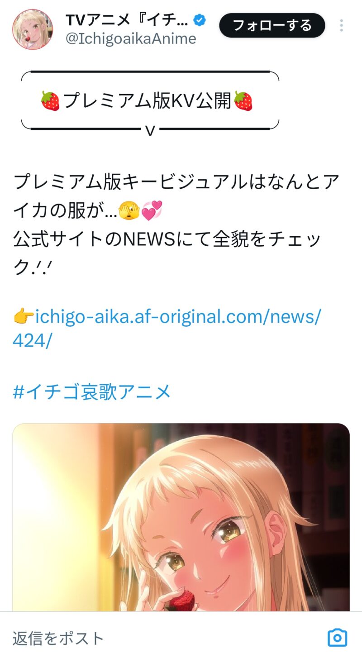Open the ichigo-aika.af-original.com/news link

[178, 316]
